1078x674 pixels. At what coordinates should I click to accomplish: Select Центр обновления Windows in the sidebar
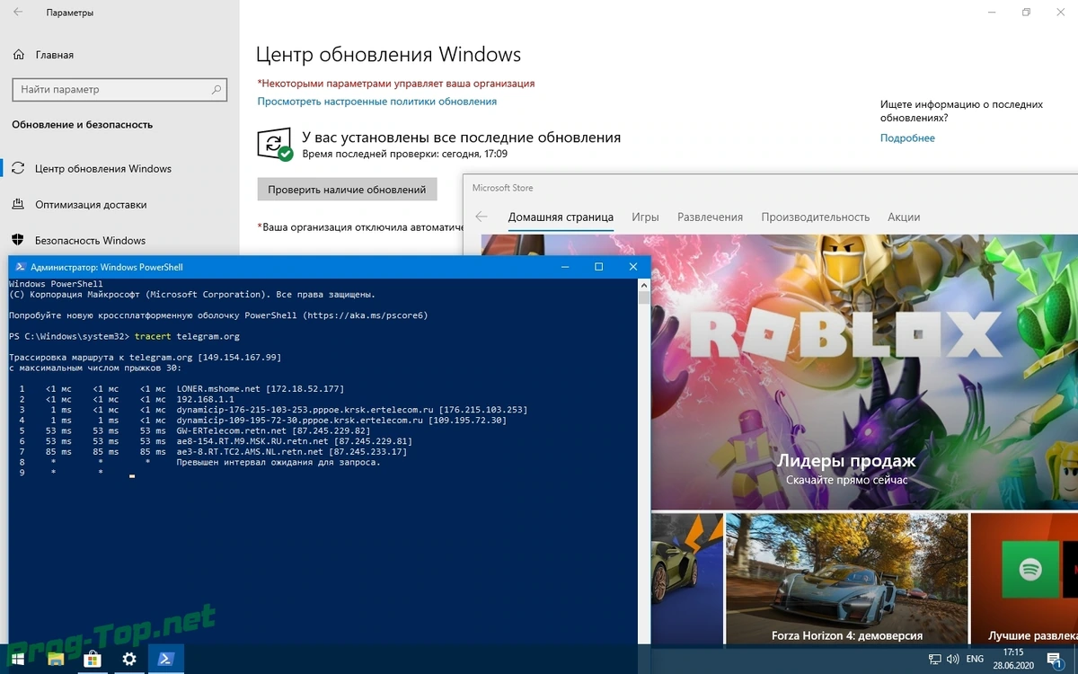[102, 169]
